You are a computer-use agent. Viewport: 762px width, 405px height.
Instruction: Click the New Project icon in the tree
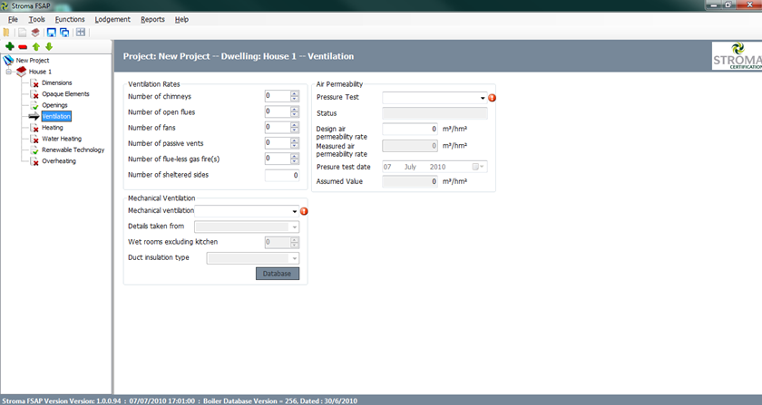(x=8, y=60)
